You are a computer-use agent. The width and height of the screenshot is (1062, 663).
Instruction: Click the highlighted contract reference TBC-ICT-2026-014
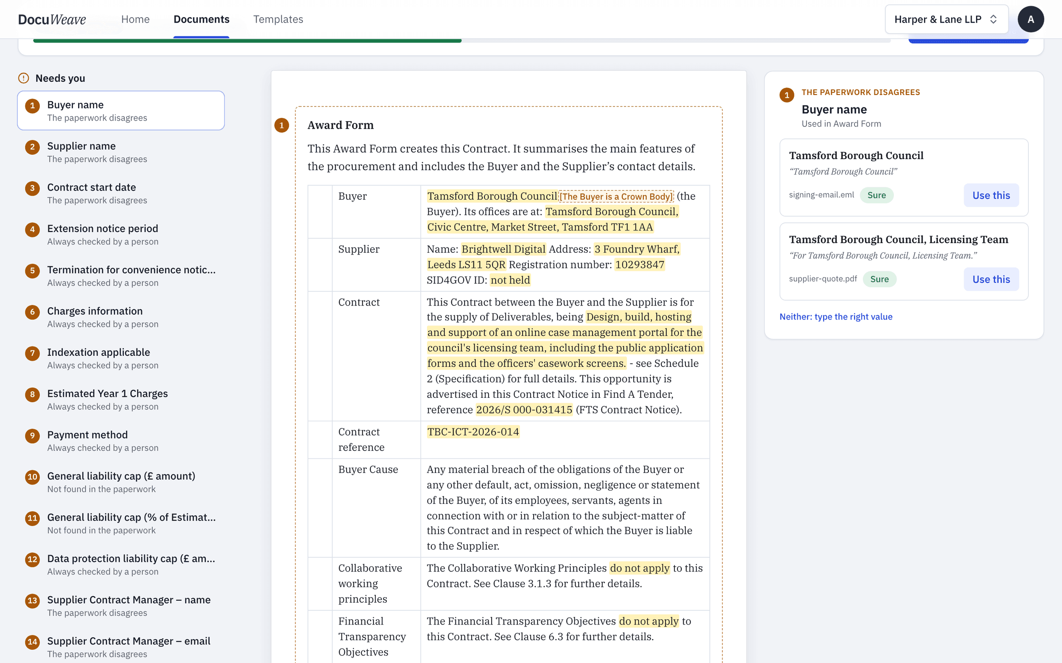[473, 432]
